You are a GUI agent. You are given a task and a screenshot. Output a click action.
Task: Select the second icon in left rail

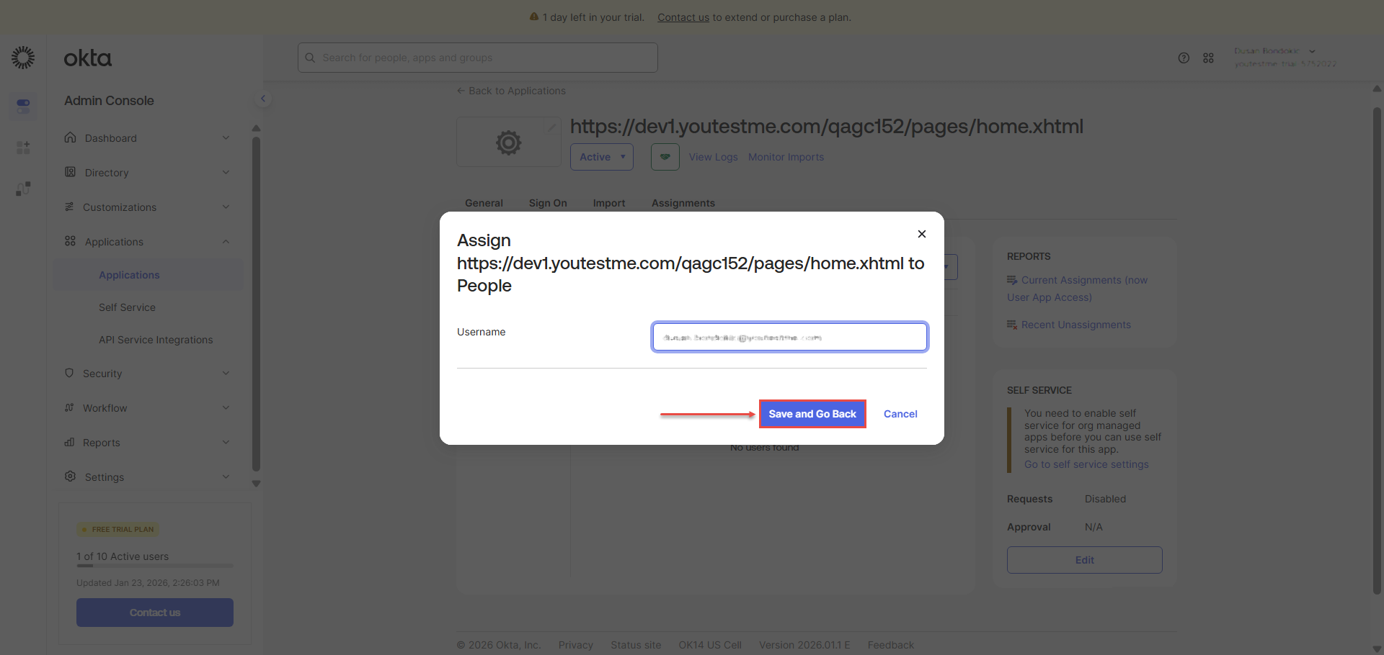(23, 148)
